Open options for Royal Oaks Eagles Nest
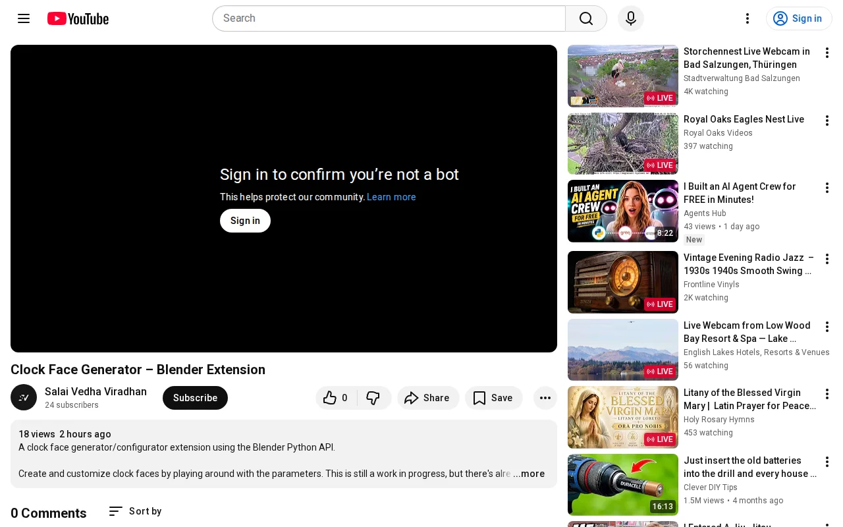 [x=827, y=121]
